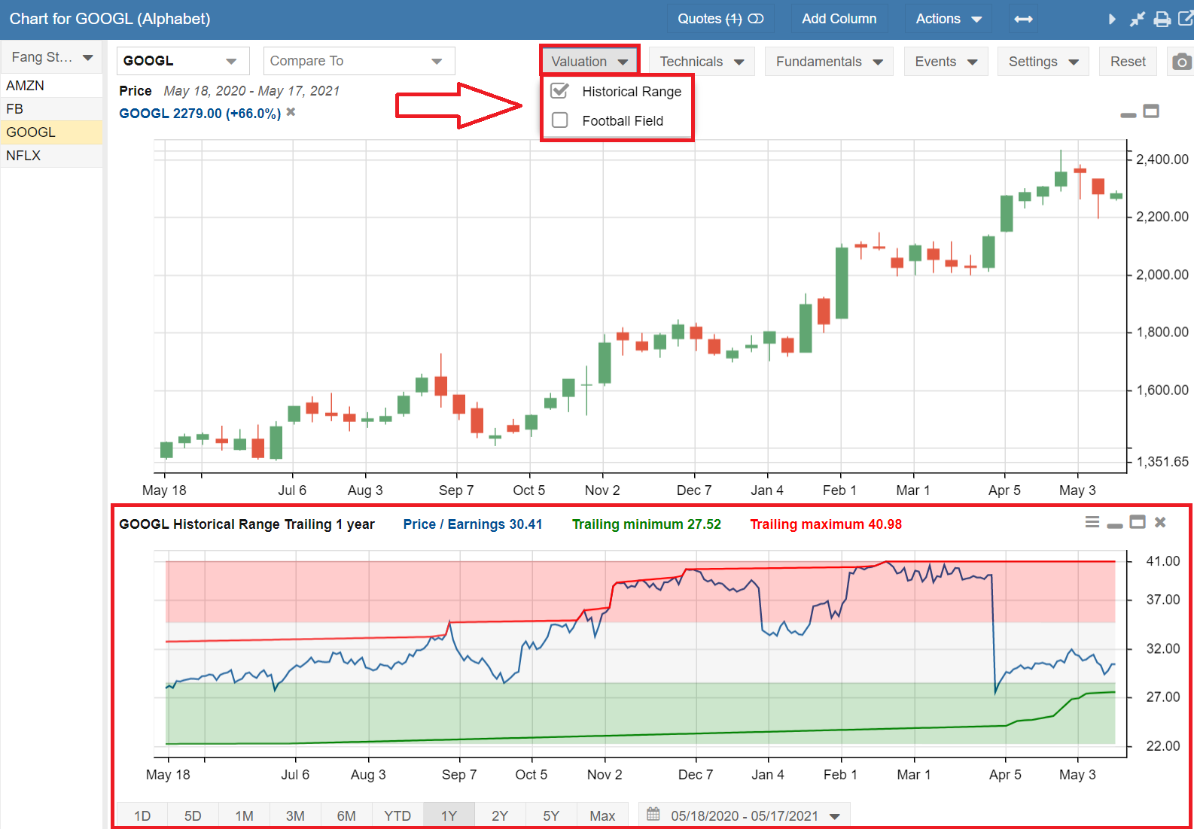Click the collapse arrows icon in header
The height and width of the screenshot is (829, 1194).
click(1137, 20)
